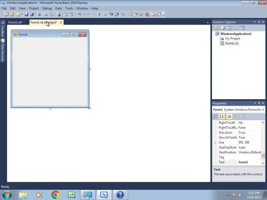This screenshot has width=267, height=200.
Task: Toggle Show All Files in Solution Explorer
Action: coord(223,28)
